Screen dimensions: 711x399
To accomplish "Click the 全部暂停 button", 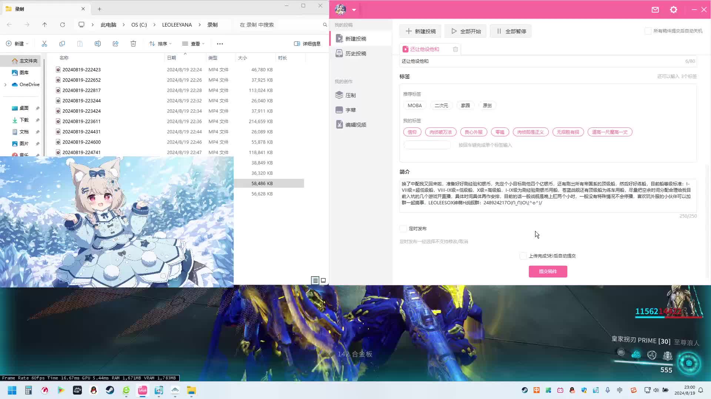I will coord(511,31).
